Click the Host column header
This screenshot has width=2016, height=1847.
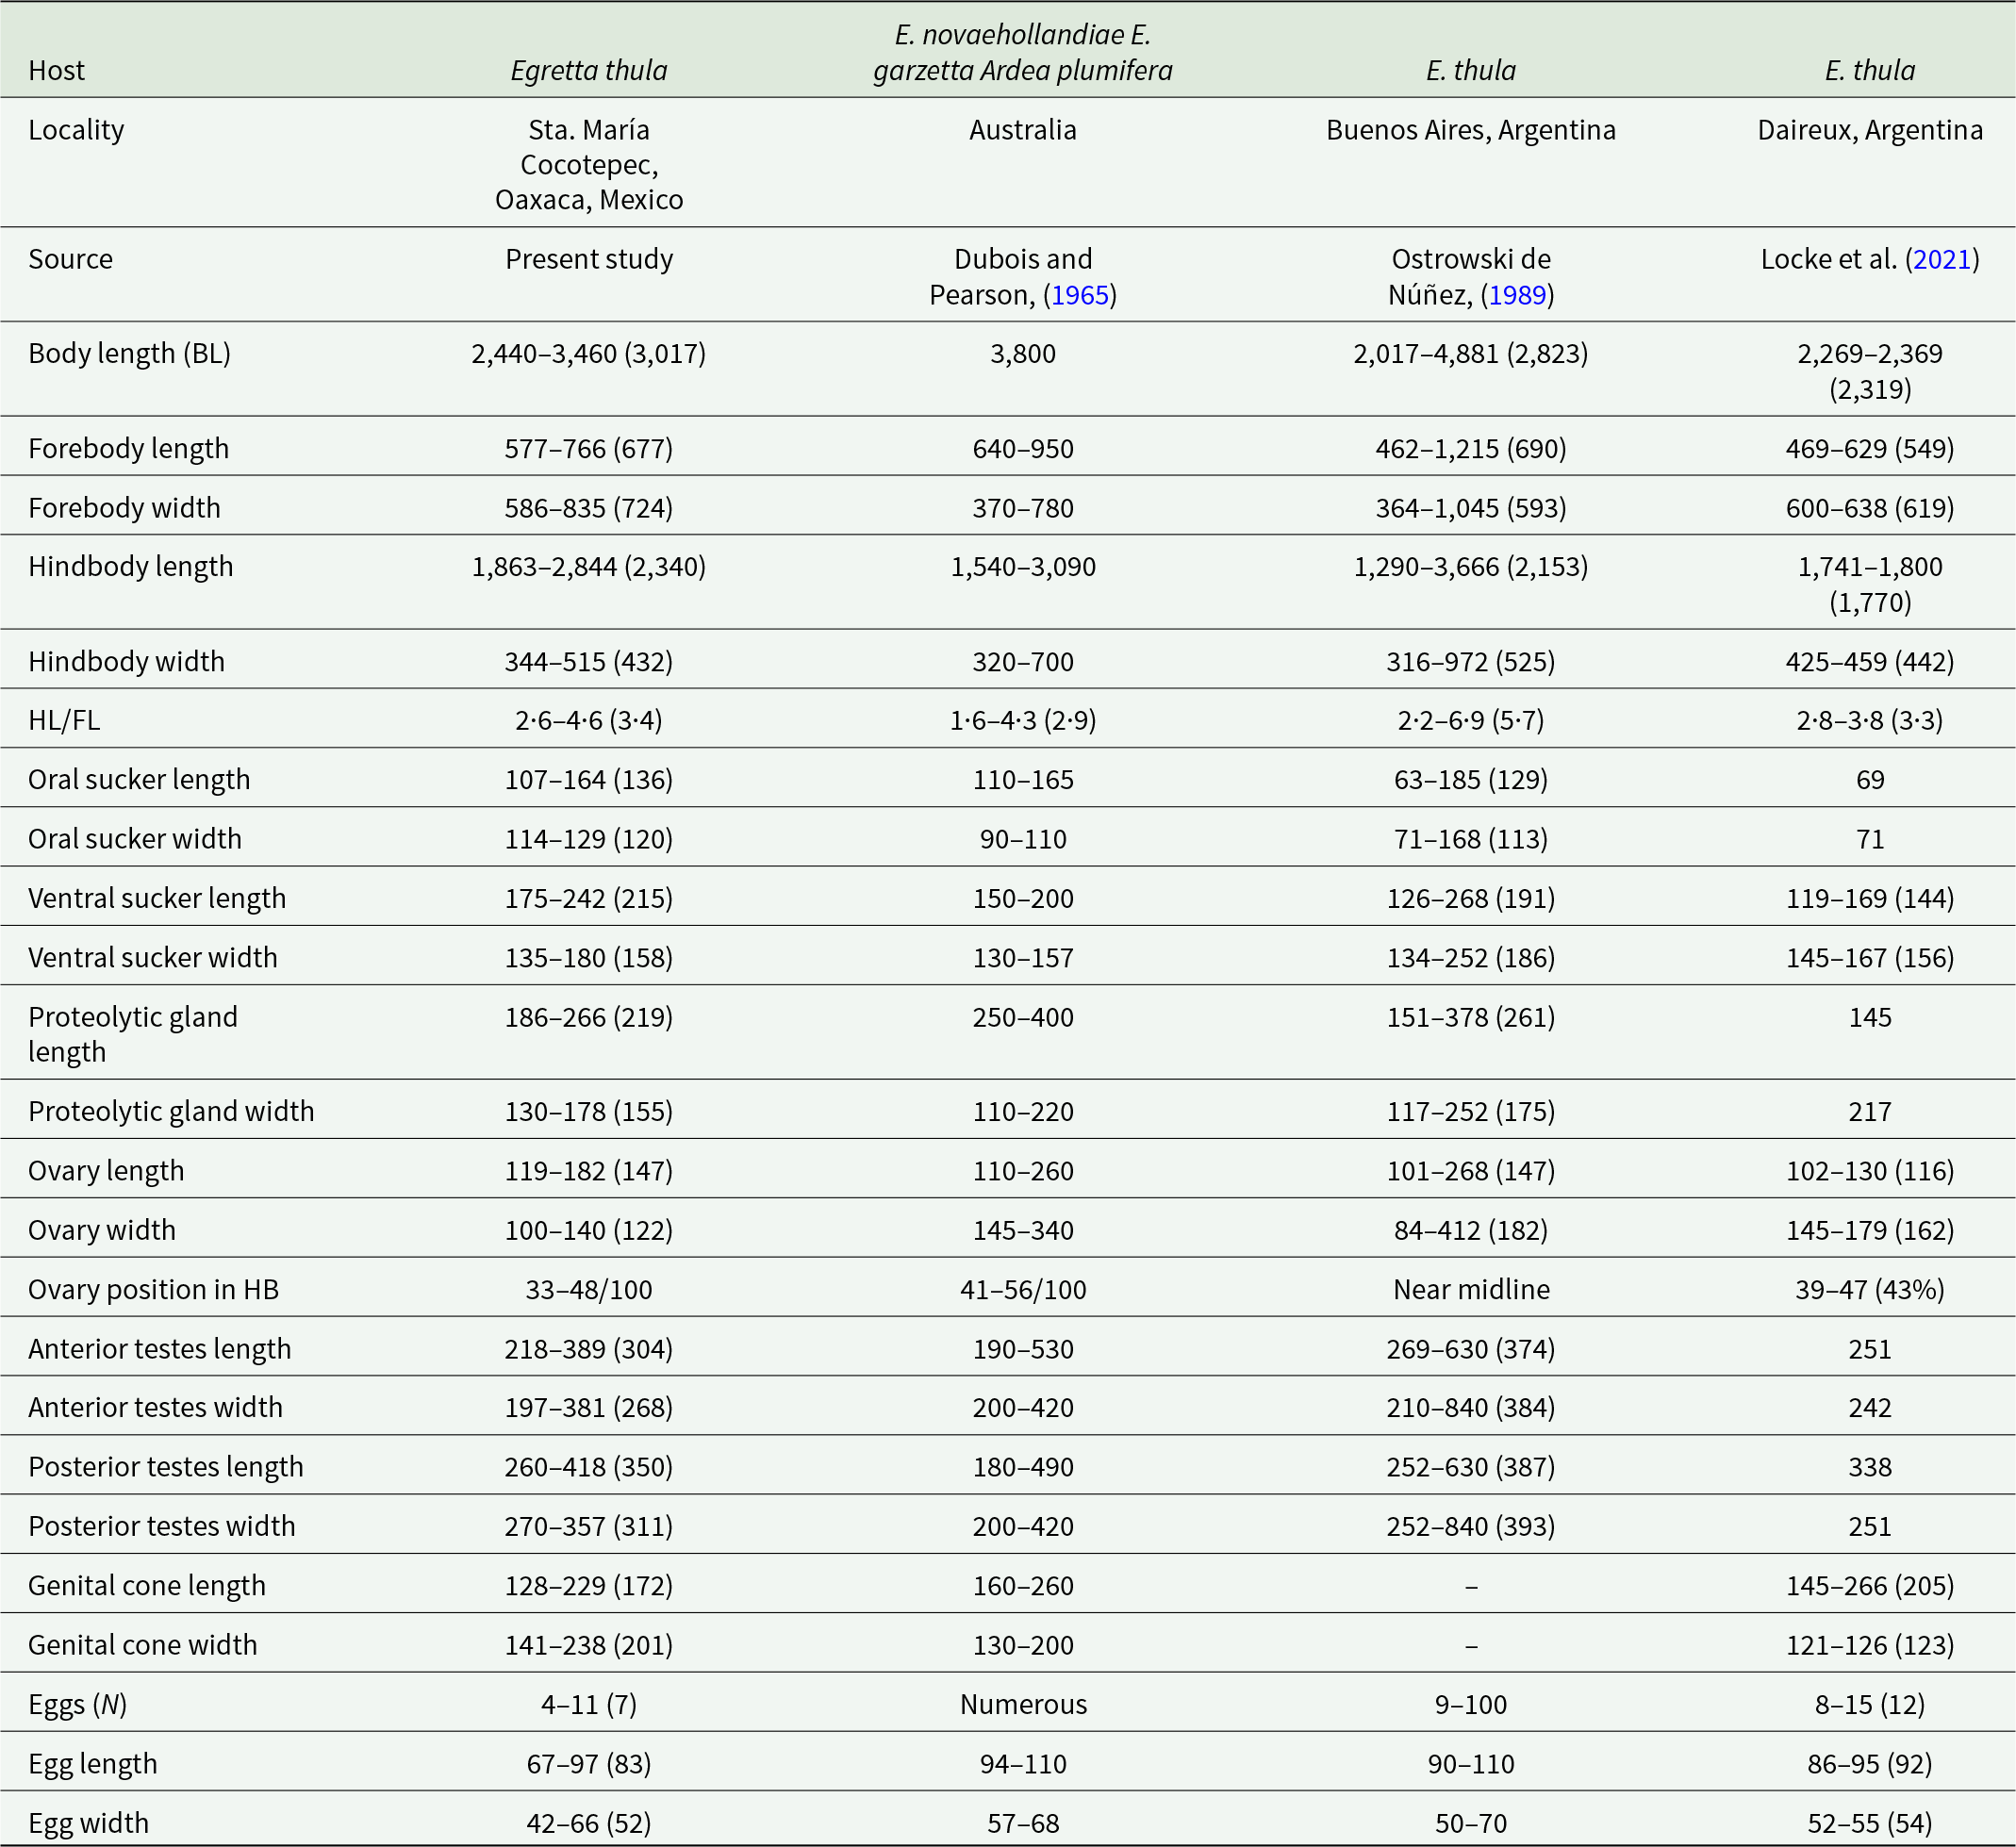56,71
